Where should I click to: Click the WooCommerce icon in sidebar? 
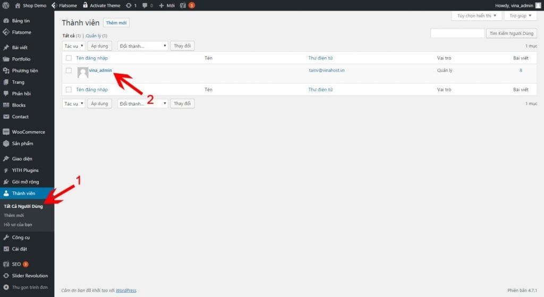[x=6, y=132]
